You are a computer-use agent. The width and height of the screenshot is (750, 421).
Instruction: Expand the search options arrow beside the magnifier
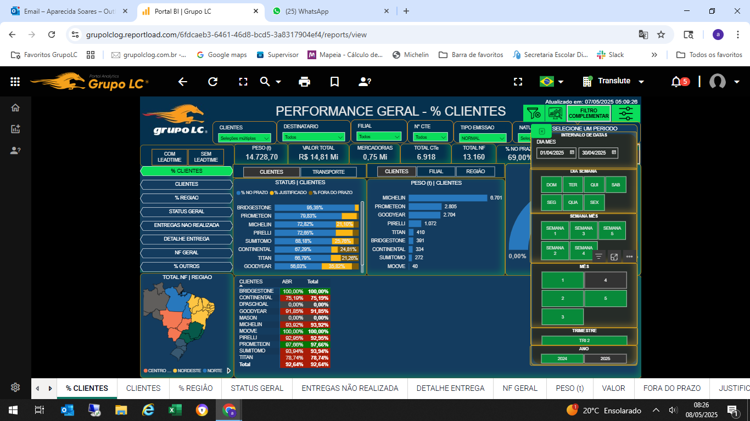(278, 82)
